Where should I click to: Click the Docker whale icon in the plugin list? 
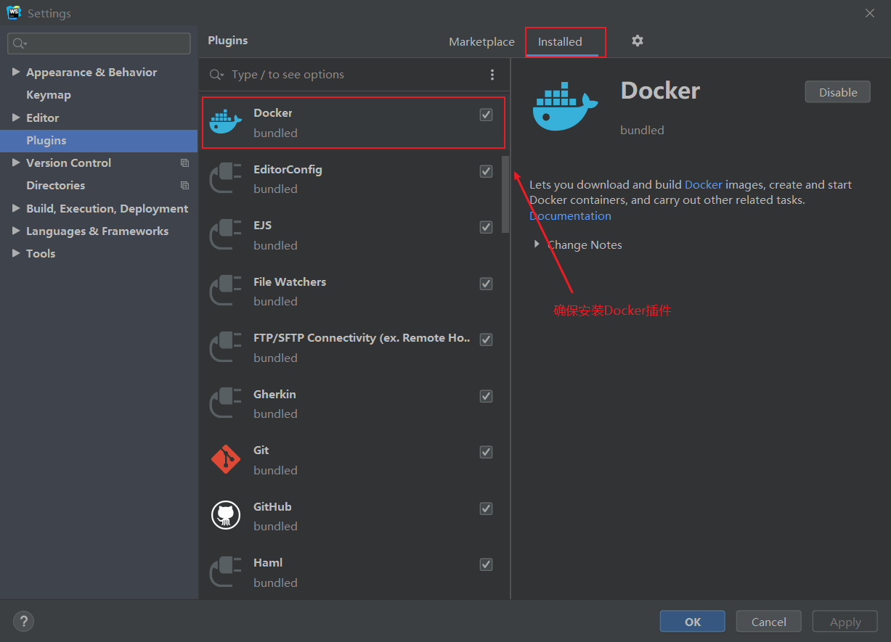(x=225, y=122)
